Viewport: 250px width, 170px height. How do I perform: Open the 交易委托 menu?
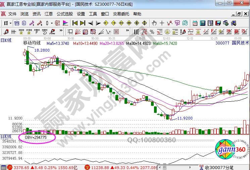click(121, 14)
